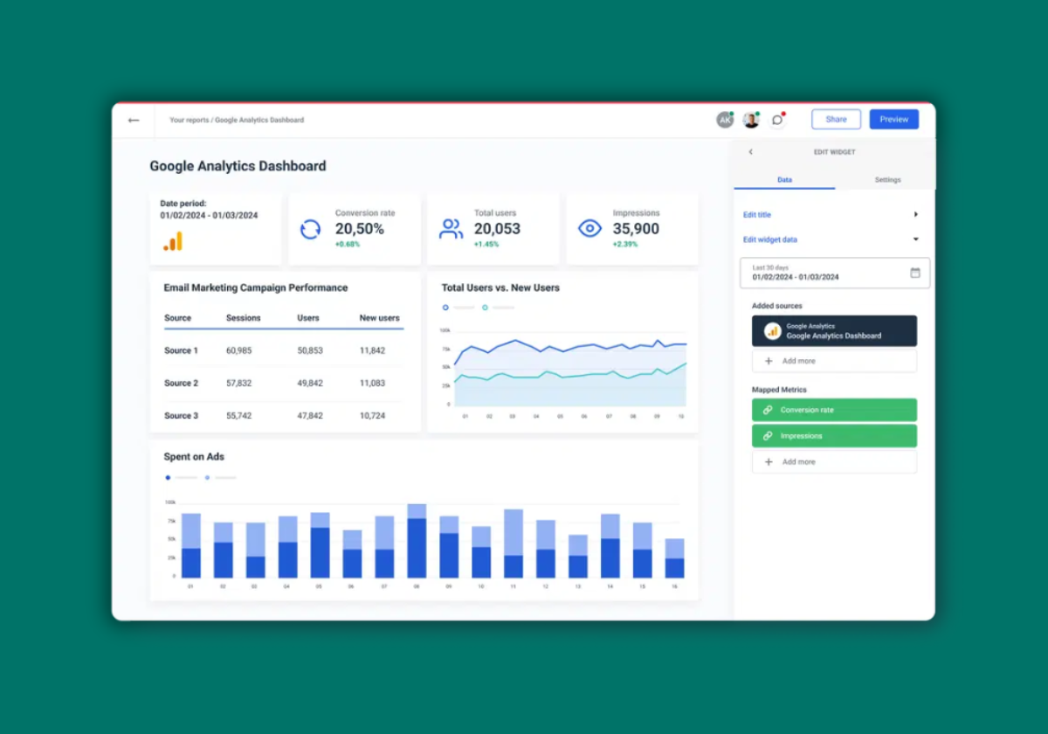Click Email Marketing Campaign Performance title

pyautogui.click(x=256, y=287)
